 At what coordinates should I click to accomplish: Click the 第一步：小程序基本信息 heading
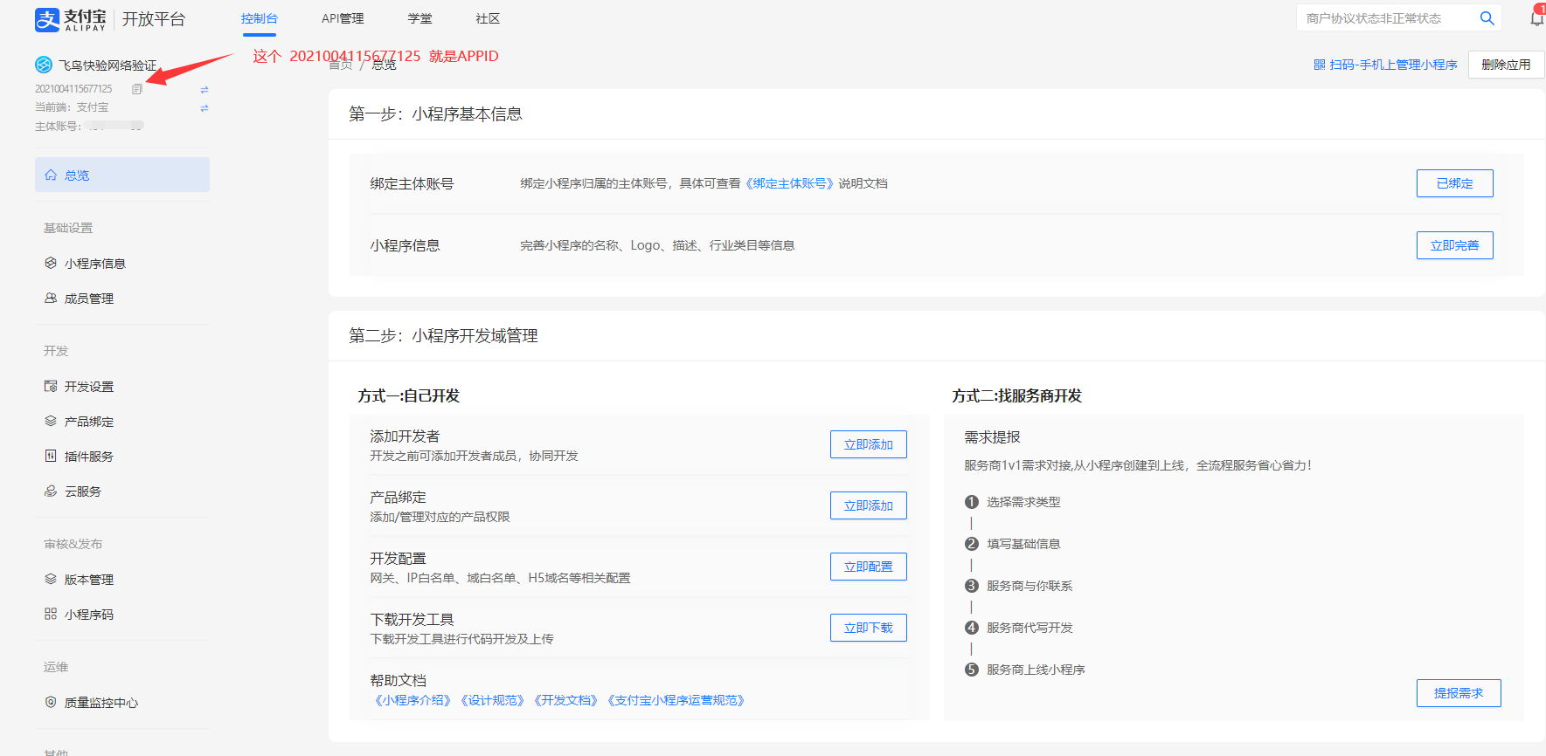tap(435, 114)
